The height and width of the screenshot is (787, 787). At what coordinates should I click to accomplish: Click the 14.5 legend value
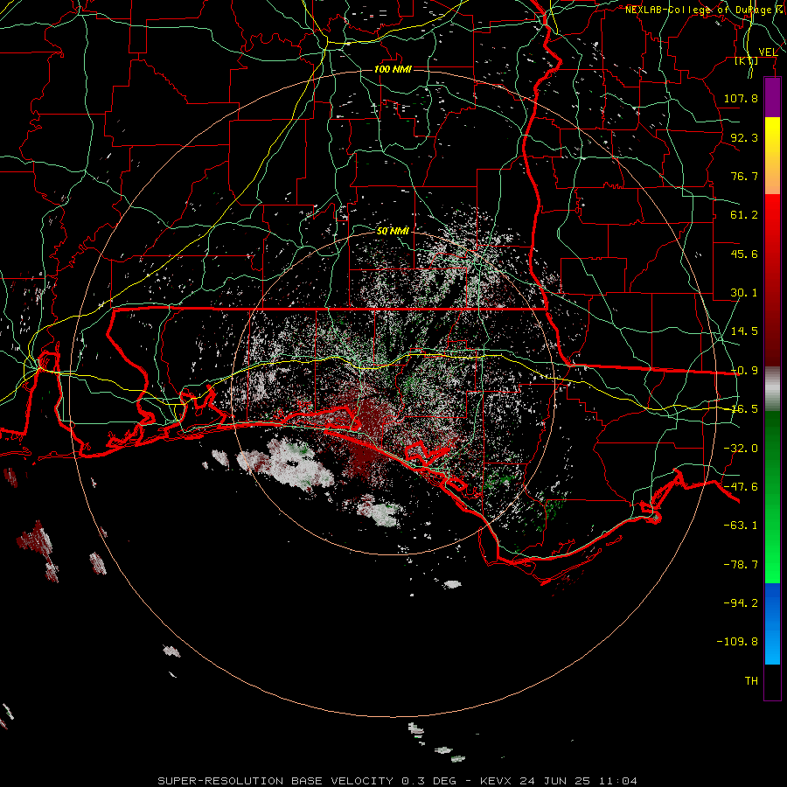[744, 331]
